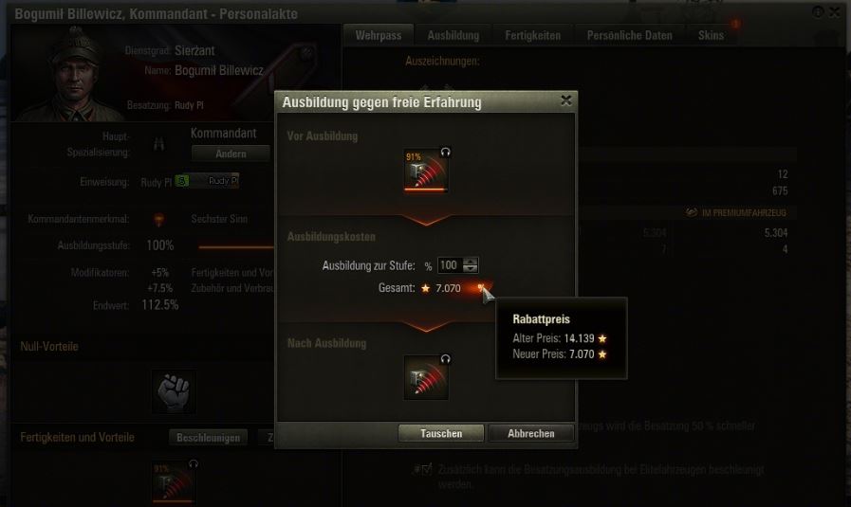Screen dimensions: 851x507
Task: Click the Ausbildung zur Stufe input field
Action: coord(451,265)
